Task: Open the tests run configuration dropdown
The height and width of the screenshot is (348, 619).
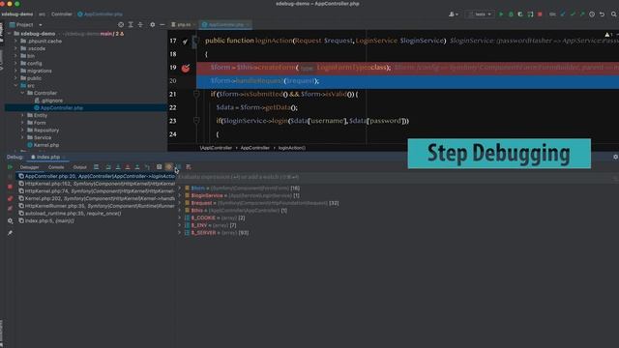Action: click(x=480, y=14)
